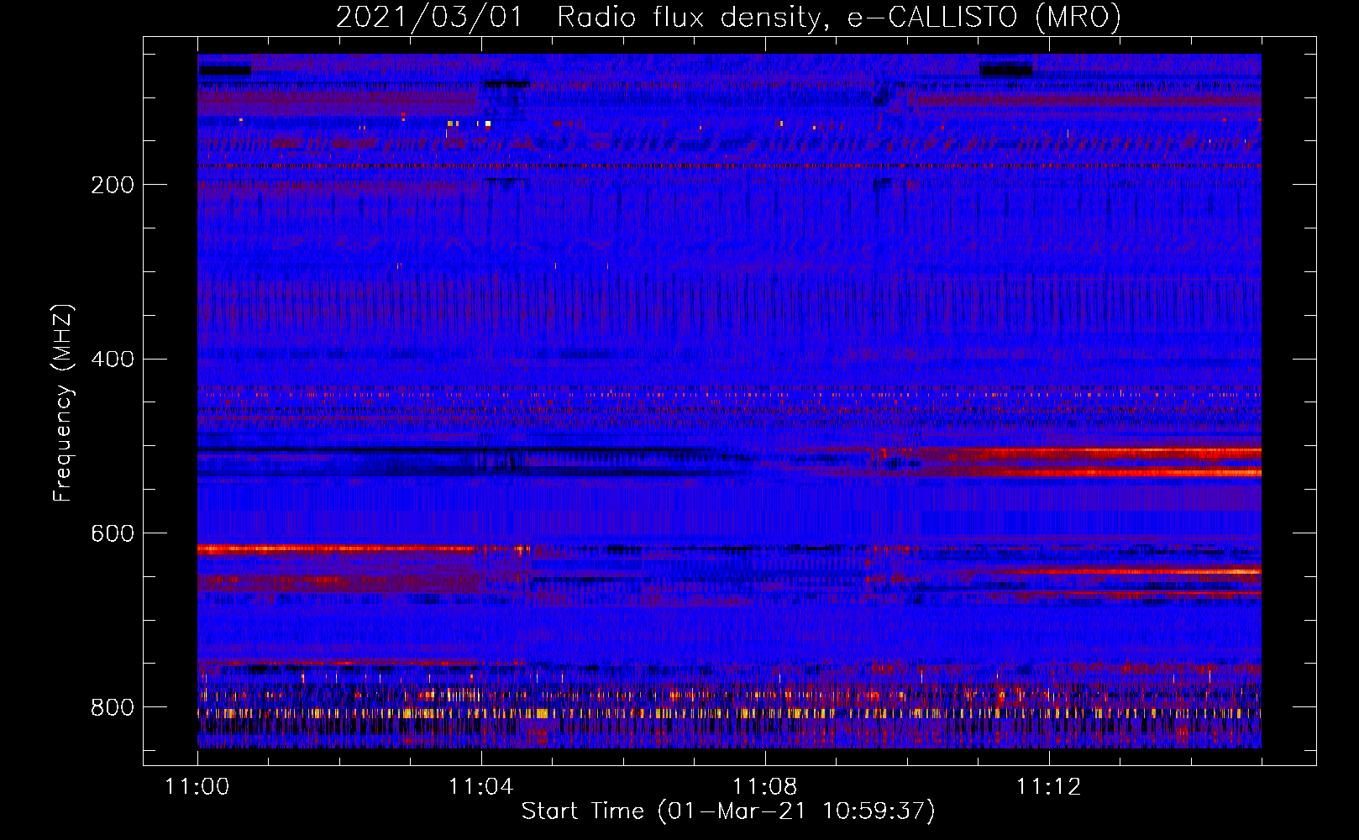
Task: Click the Frequency (MHZ) axis title
Action: click(63, 402)
